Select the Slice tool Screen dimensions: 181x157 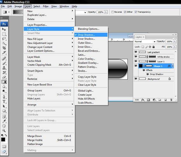(x=4, y=52)
